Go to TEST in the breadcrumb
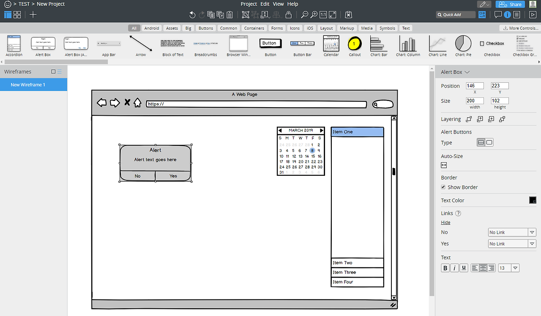The width and height of the screenshot is (541, 316). (x=24, y=4)
